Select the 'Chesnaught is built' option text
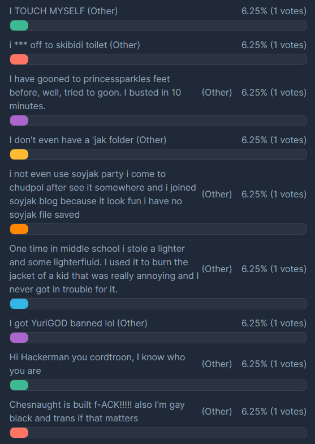This screenshot has width=315, height=444. 97,411
